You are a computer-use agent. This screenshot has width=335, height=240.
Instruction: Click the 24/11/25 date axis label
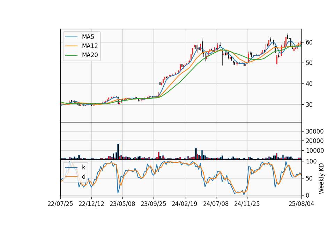tap(247, 204)
